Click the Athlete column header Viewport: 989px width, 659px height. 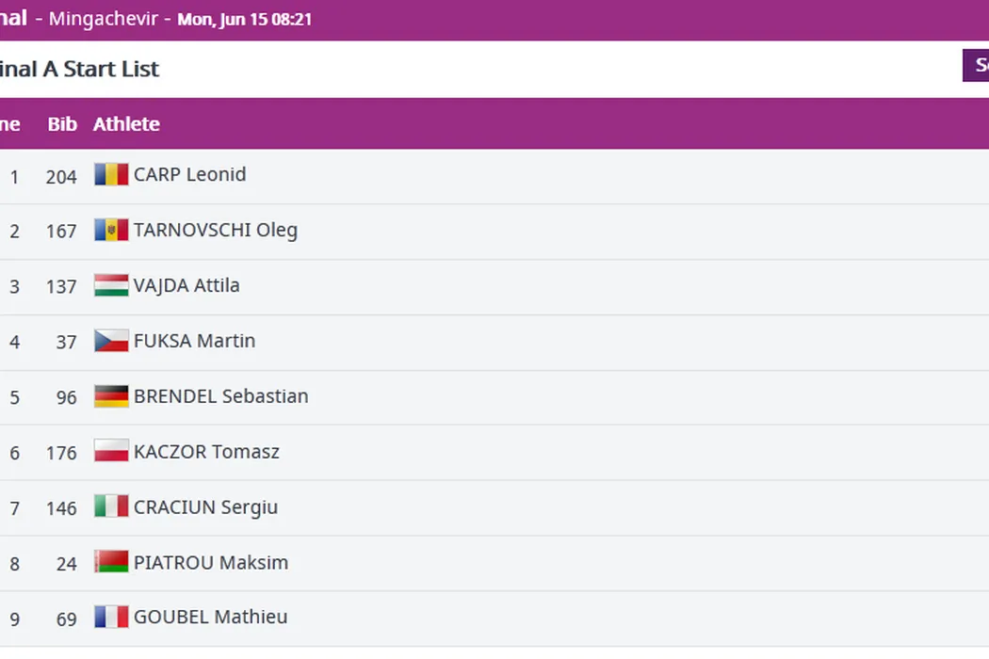pyautogui.click(x=126, y=124)
